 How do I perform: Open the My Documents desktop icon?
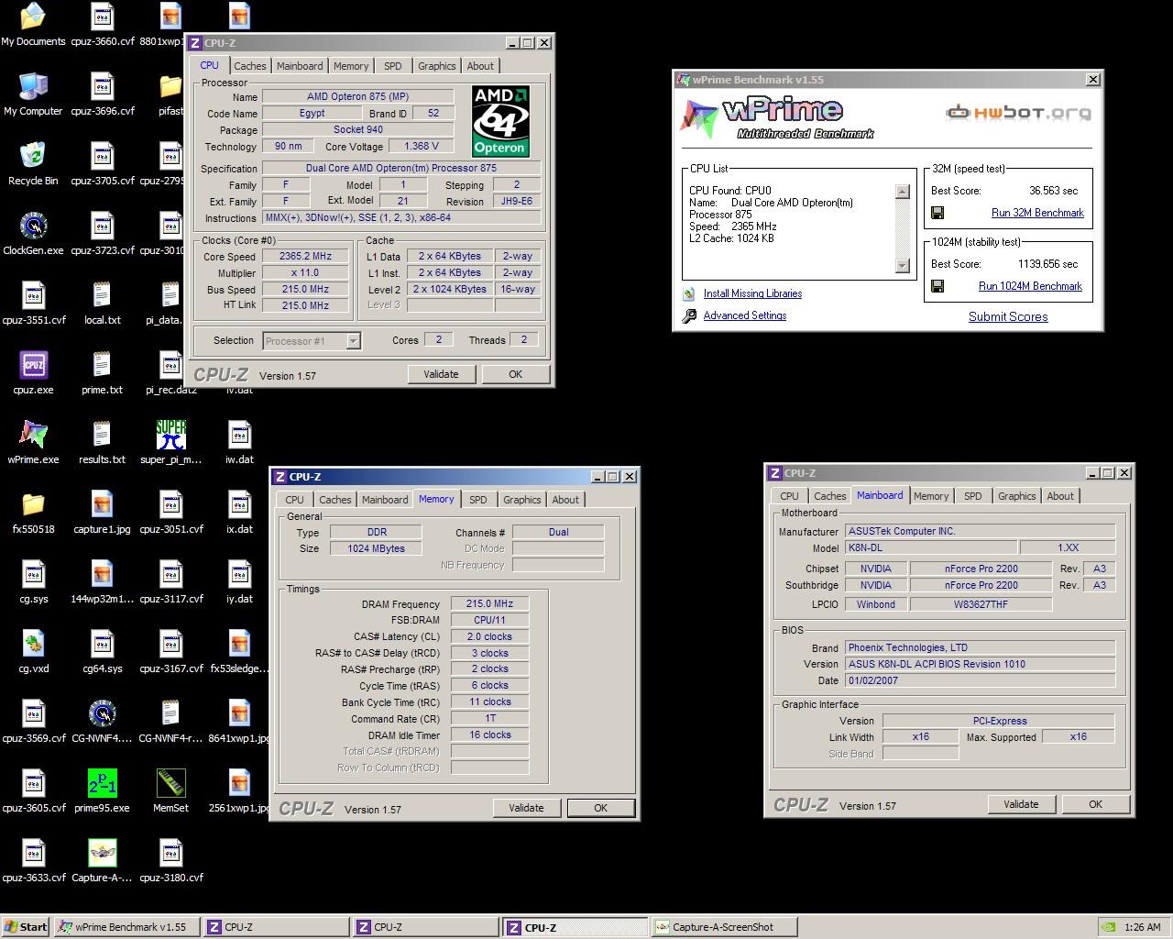(33, 24)
